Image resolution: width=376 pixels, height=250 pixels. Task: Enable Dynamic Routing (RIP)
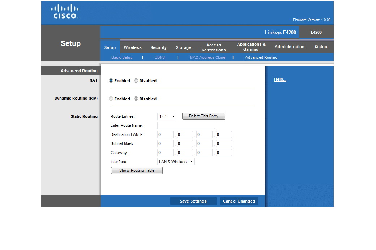[x=111, y=99]
